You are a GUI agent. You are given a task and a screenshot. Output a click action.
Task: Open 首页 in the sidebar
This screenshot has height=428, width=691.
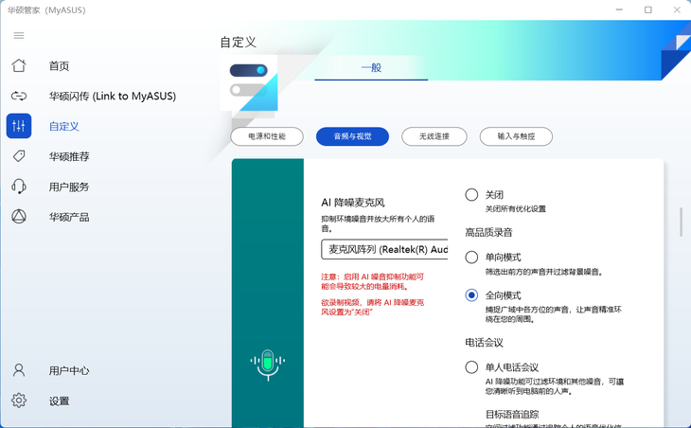pyautogui.click(x=59, y=66)
